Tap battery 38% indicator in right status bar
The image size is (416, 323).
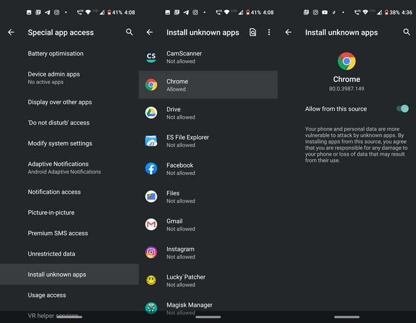[392, 12]
